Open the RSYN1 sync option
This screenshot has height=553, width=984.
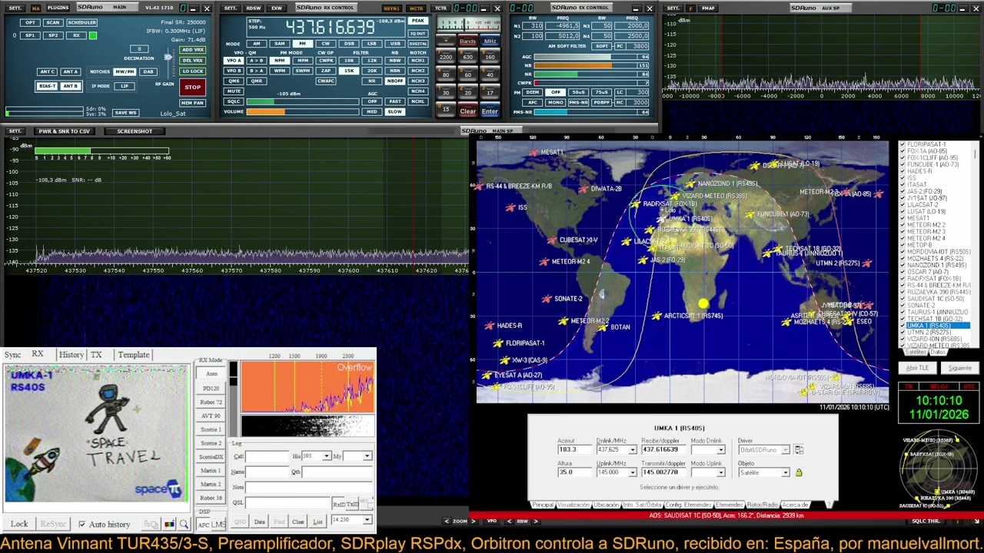[391, 8]
